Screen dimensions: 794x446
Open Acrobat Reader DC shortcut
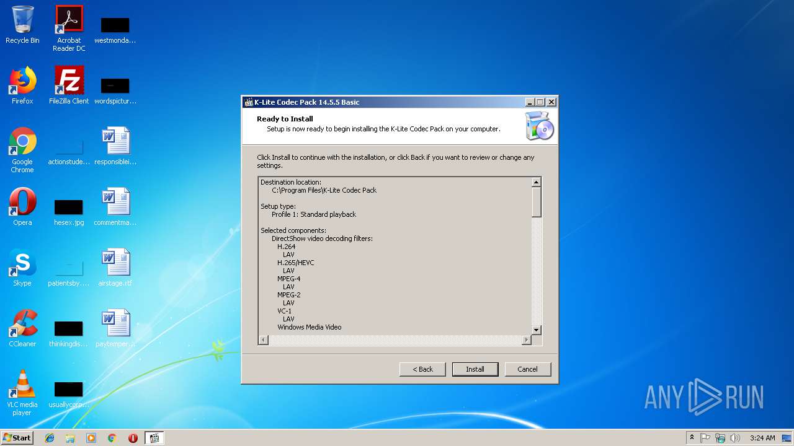click(69, 28)
